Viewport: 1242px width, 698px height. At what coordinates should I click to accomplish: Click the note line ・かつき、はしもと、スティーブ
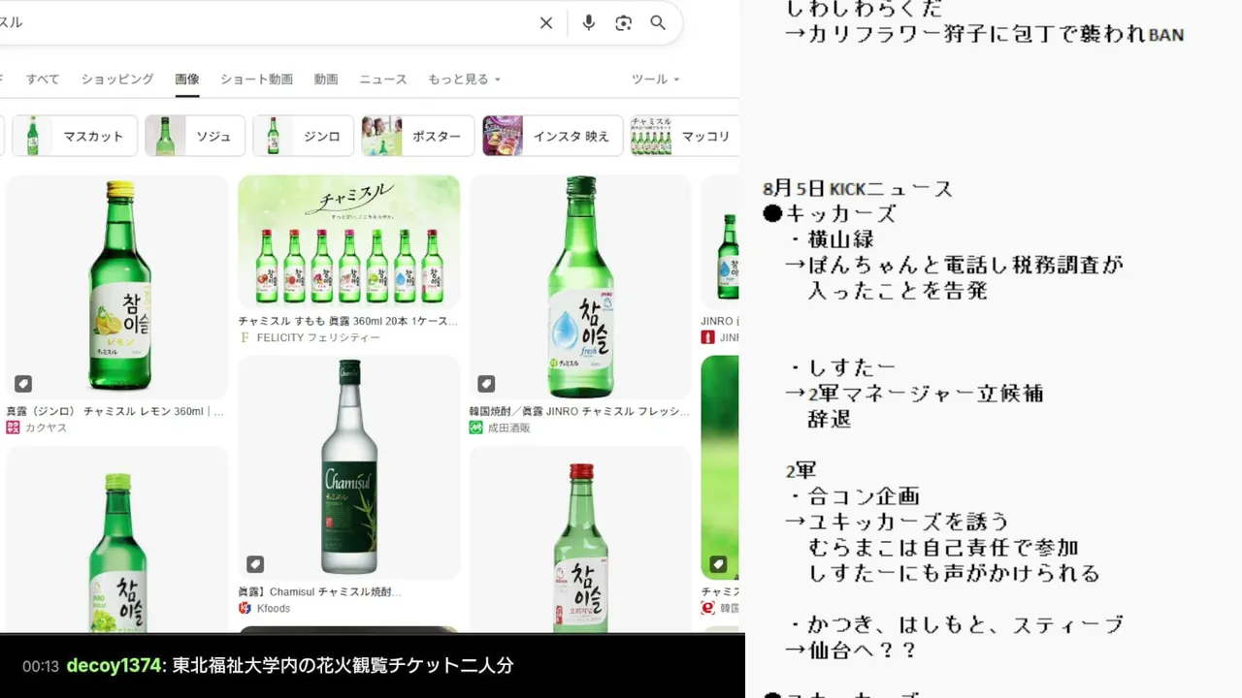coord(956,624)
